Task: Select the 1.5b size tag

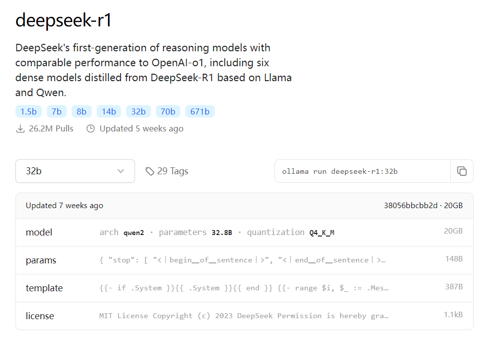Action: tap(28, 112)
